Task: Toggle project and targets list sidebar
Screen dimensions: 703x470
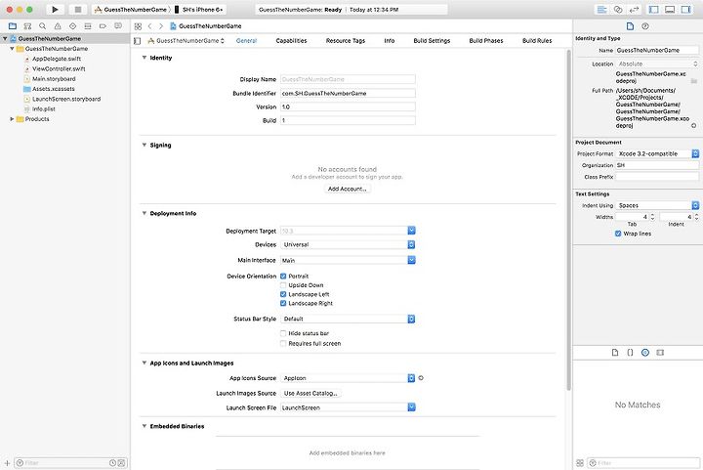Action: [138, 41]
